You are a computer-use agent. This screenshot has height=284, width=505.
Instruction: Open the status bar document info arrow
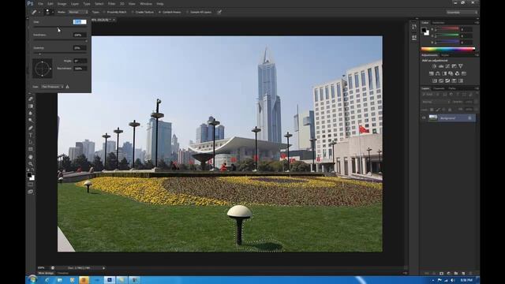103,268
